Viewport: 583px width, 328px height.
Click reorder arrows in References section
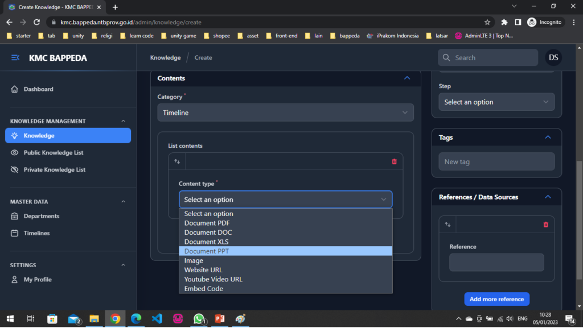[x=447, y=225]
